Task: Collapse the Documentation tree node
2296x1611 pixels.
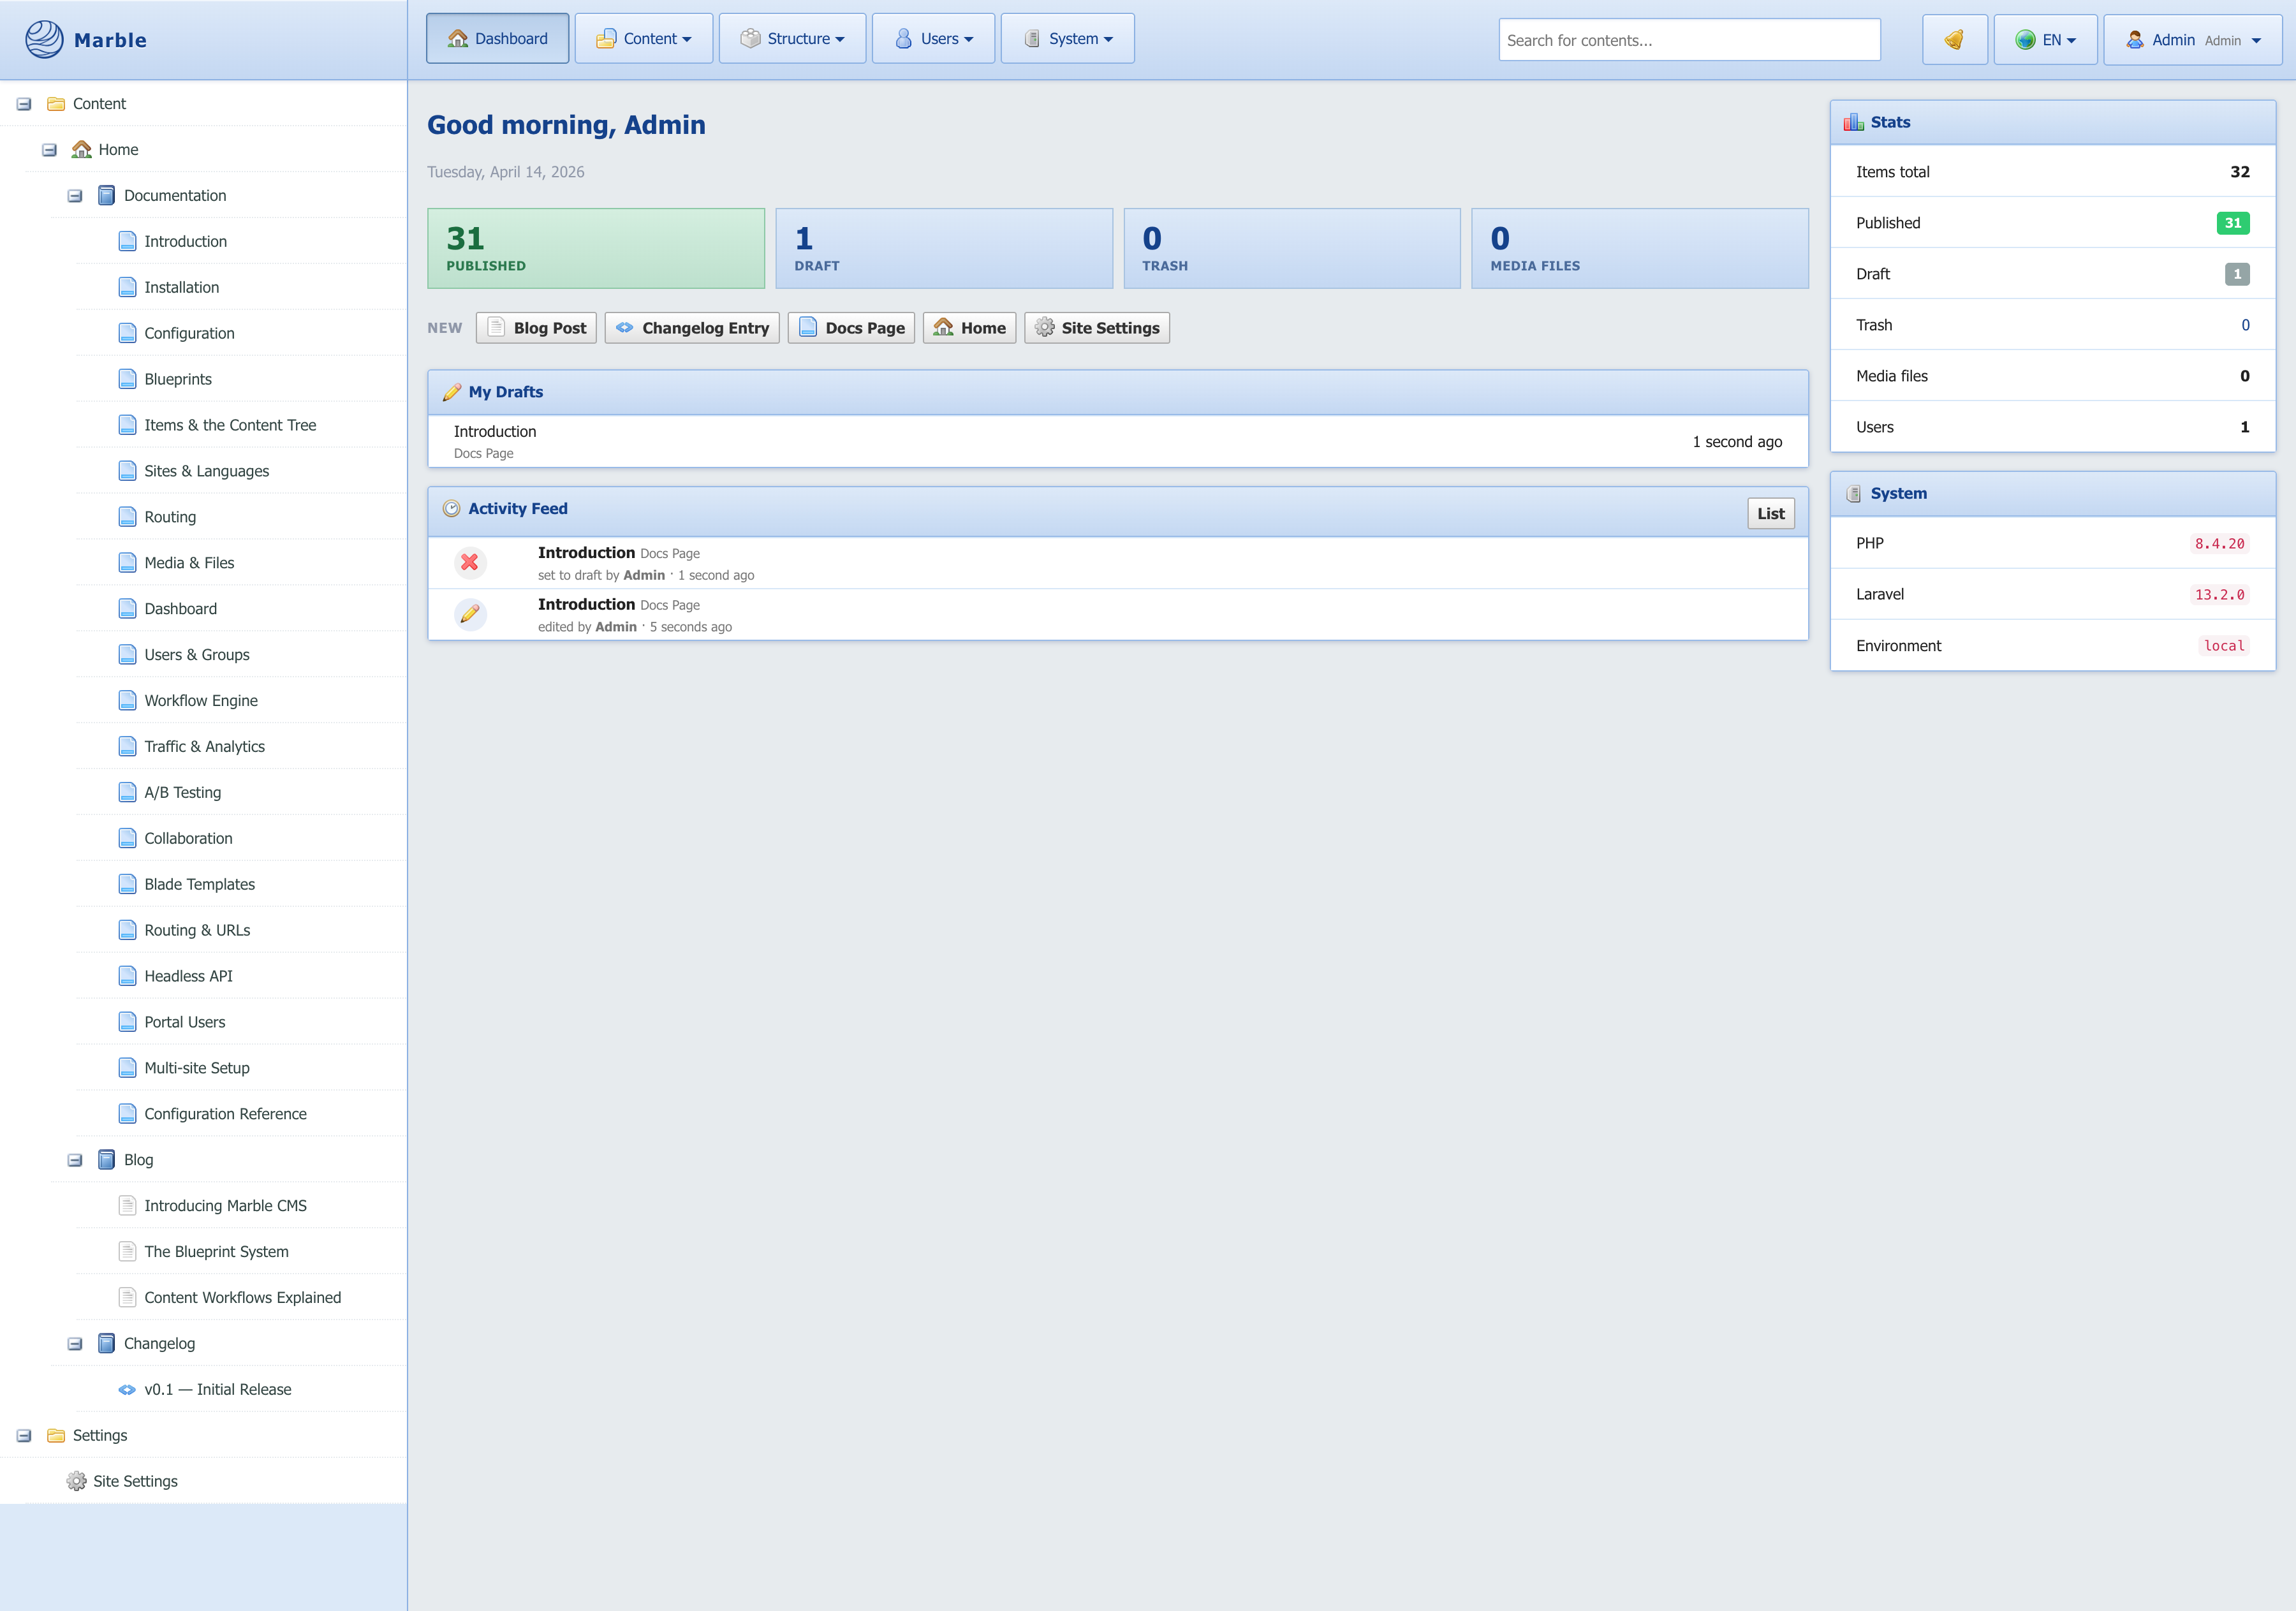Action: click(75, 196)
